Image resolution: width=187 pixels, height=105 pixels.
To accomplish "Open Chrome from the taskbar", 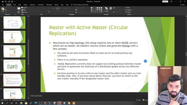I will 45,103.
